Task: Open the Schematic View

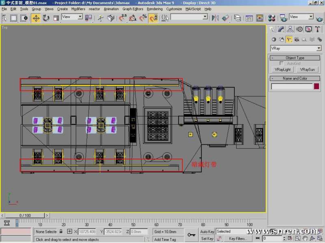Action: tap(260, 18)
